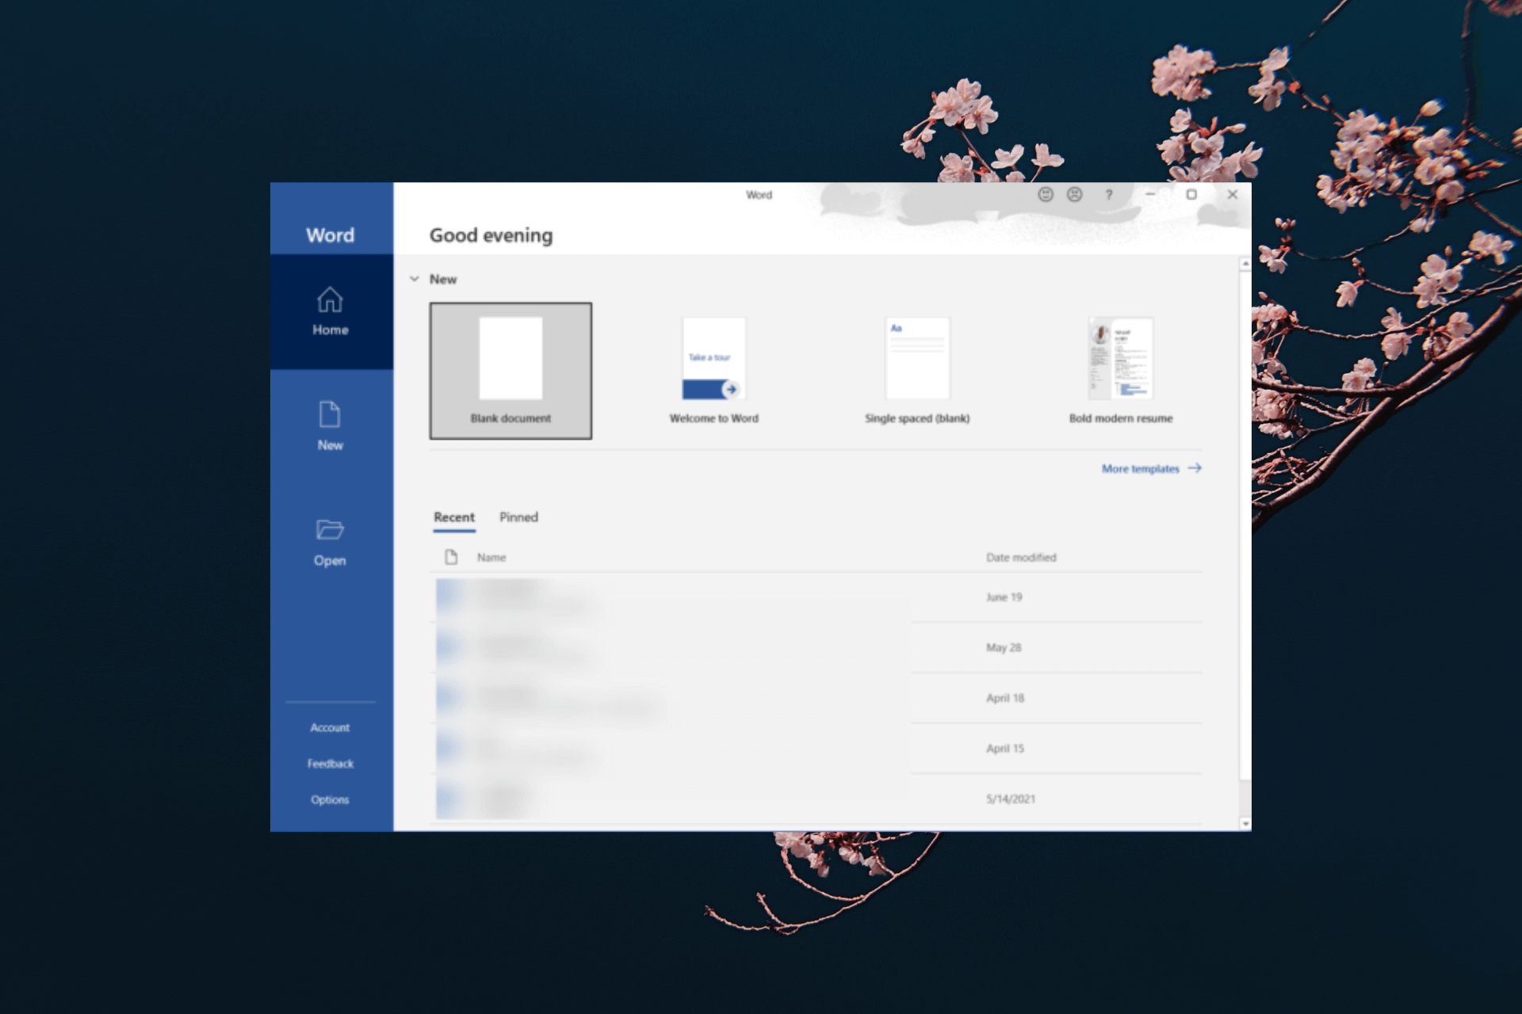This screenshot has width=1522, height=1014.
Task: Open the Account page
Action: [x=330, y=727]
